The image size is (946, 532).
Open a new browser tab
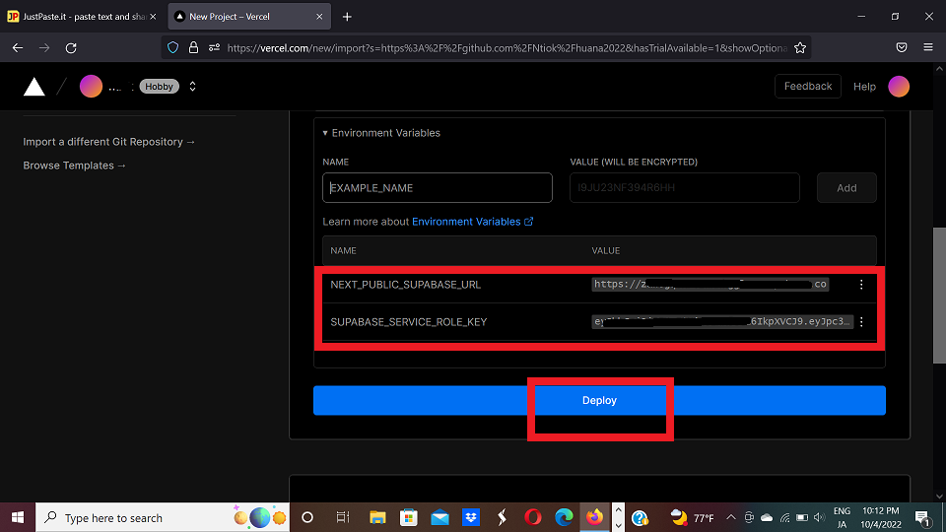pos(347,17)
